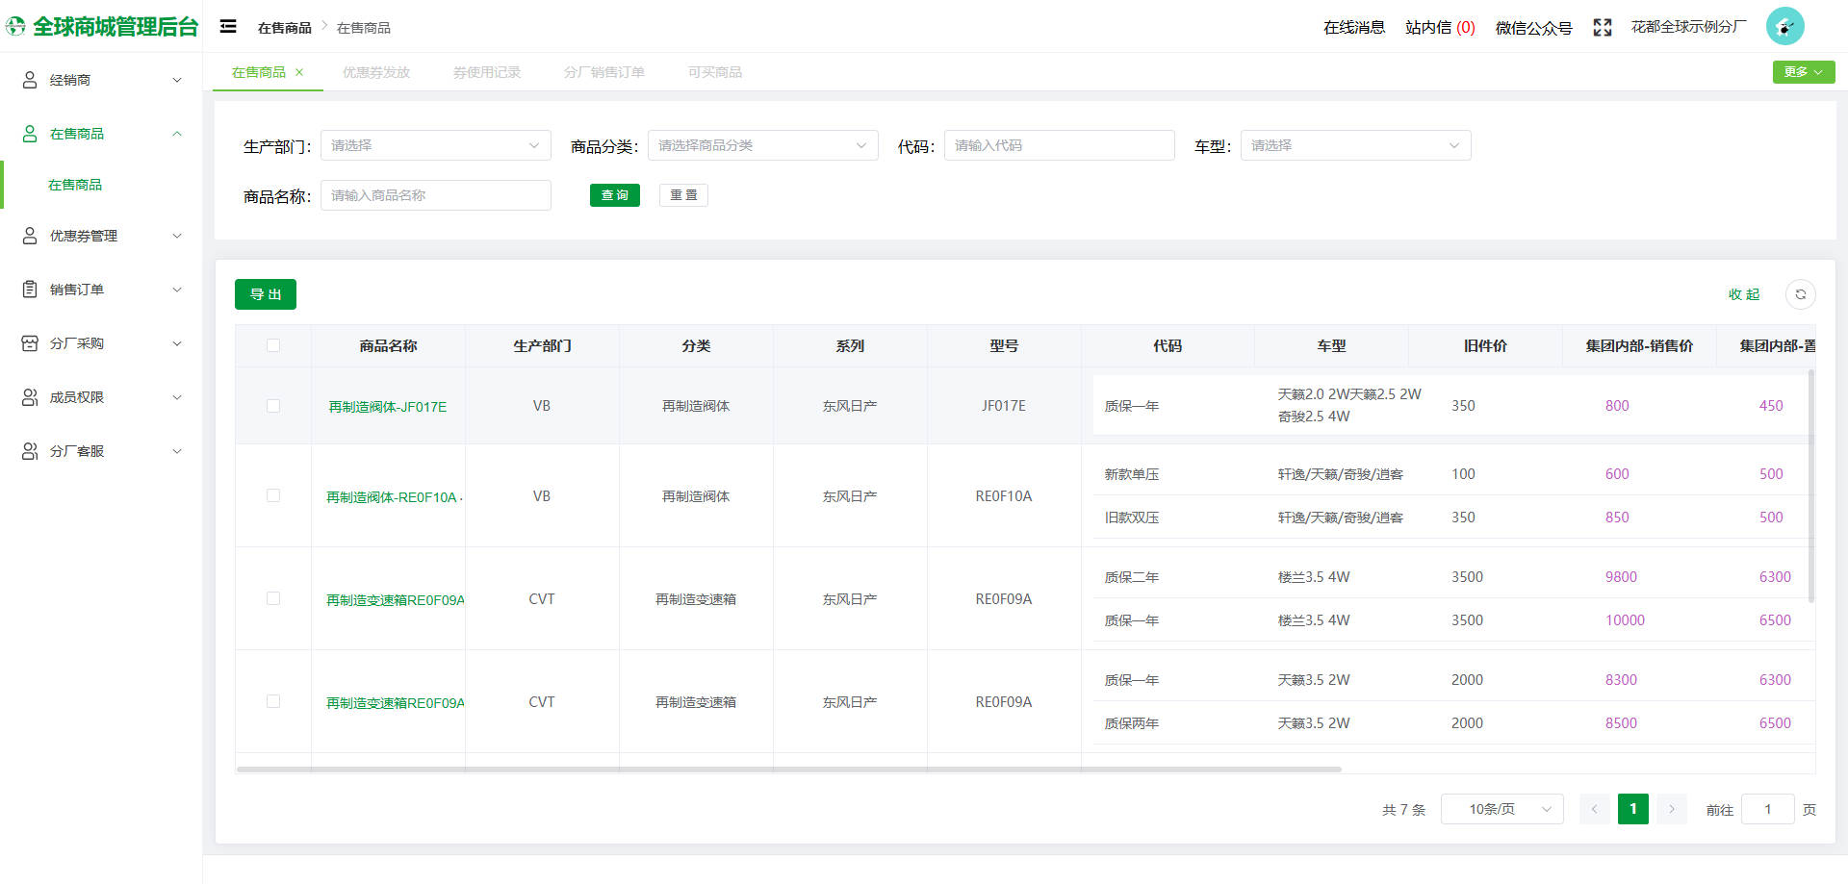Click the table refresh icon
Viewport: 1848px width, 884px height.
[x=1800, y=294]
